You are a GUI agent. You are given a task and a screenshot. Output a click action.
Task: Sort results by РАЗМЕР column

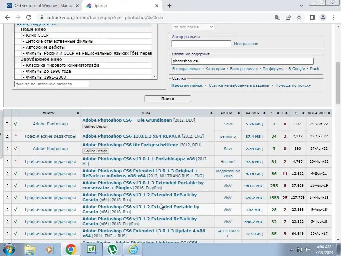pos(254,113)
